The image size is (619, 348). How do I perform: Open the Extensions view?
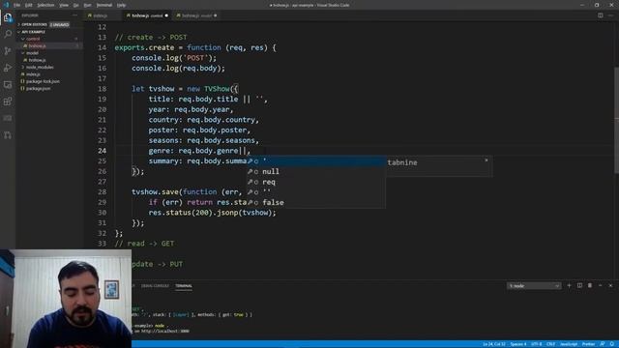click(8, 101)
